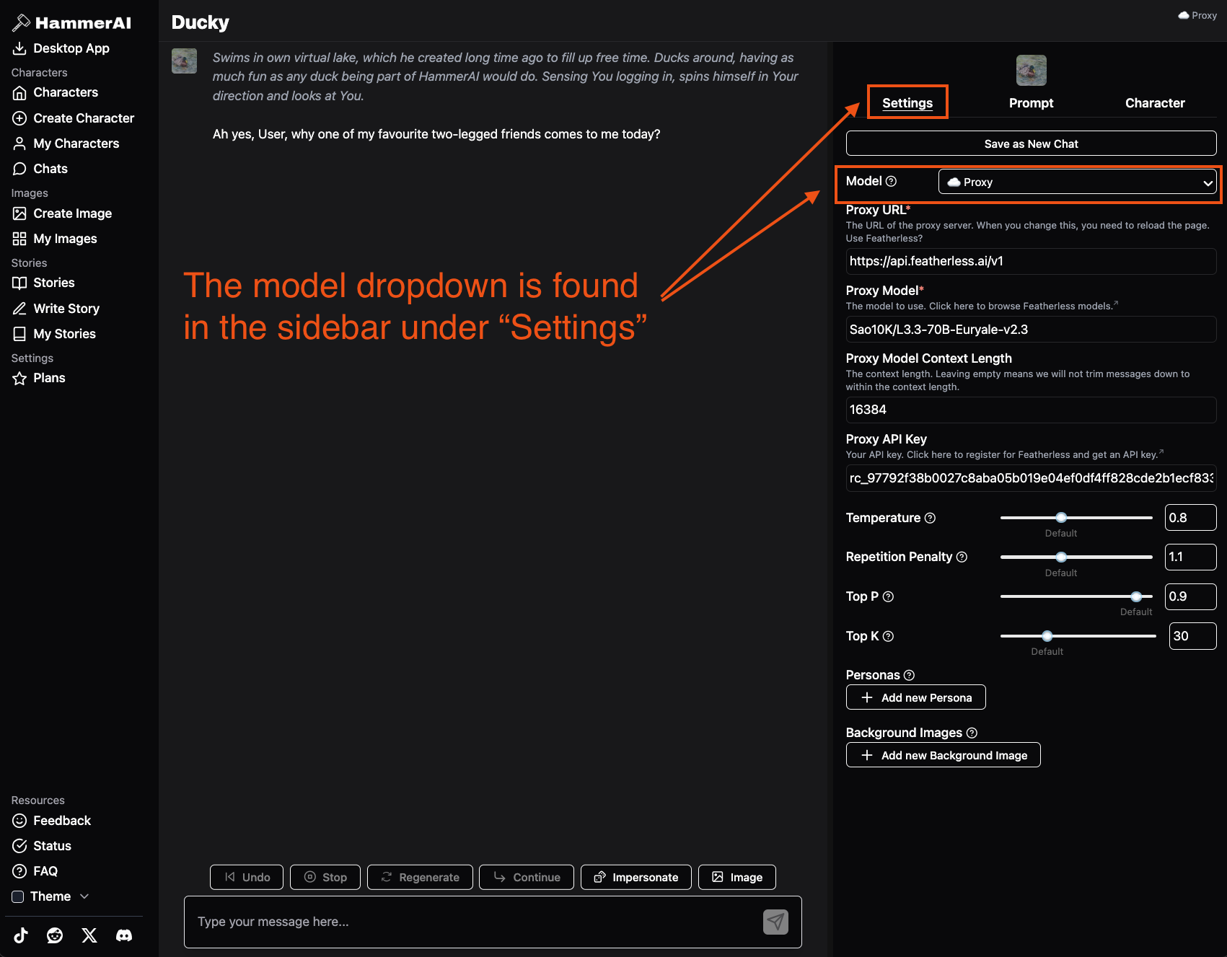The image size is (1227, 957).
Task: Click the Impersonate button
Action: tap(636, 877)
